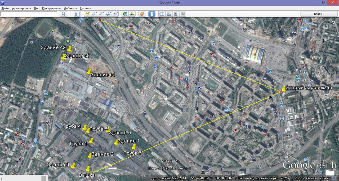
Task: Select the Add Path tool
Action: [x=101, y=14]
